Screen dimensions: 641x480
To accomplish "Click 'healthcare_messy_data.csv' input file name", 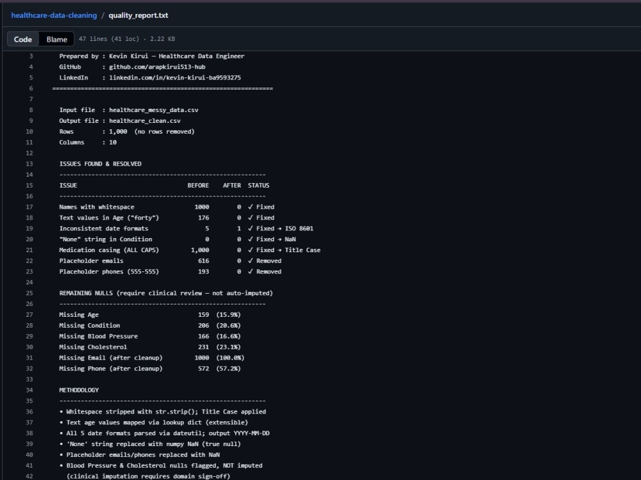I will tap(154, 110).
